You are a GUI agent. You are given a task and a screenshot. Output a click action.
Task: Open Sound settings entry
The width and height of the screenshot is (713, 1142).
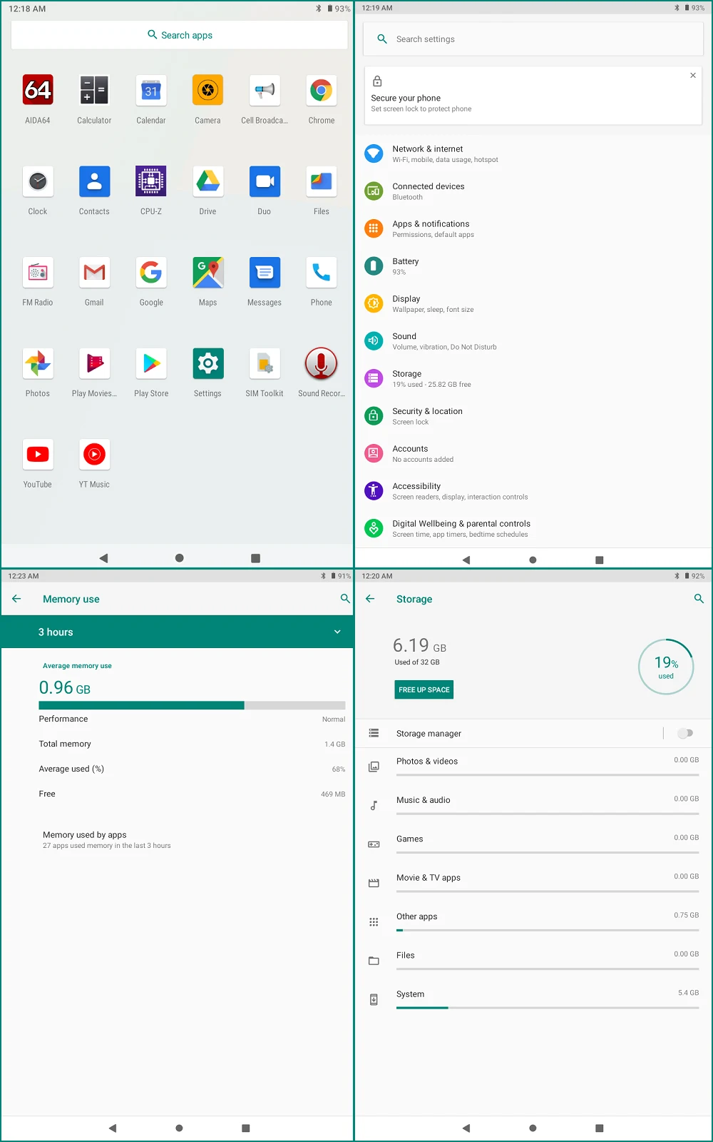click(x=533, y=341)
